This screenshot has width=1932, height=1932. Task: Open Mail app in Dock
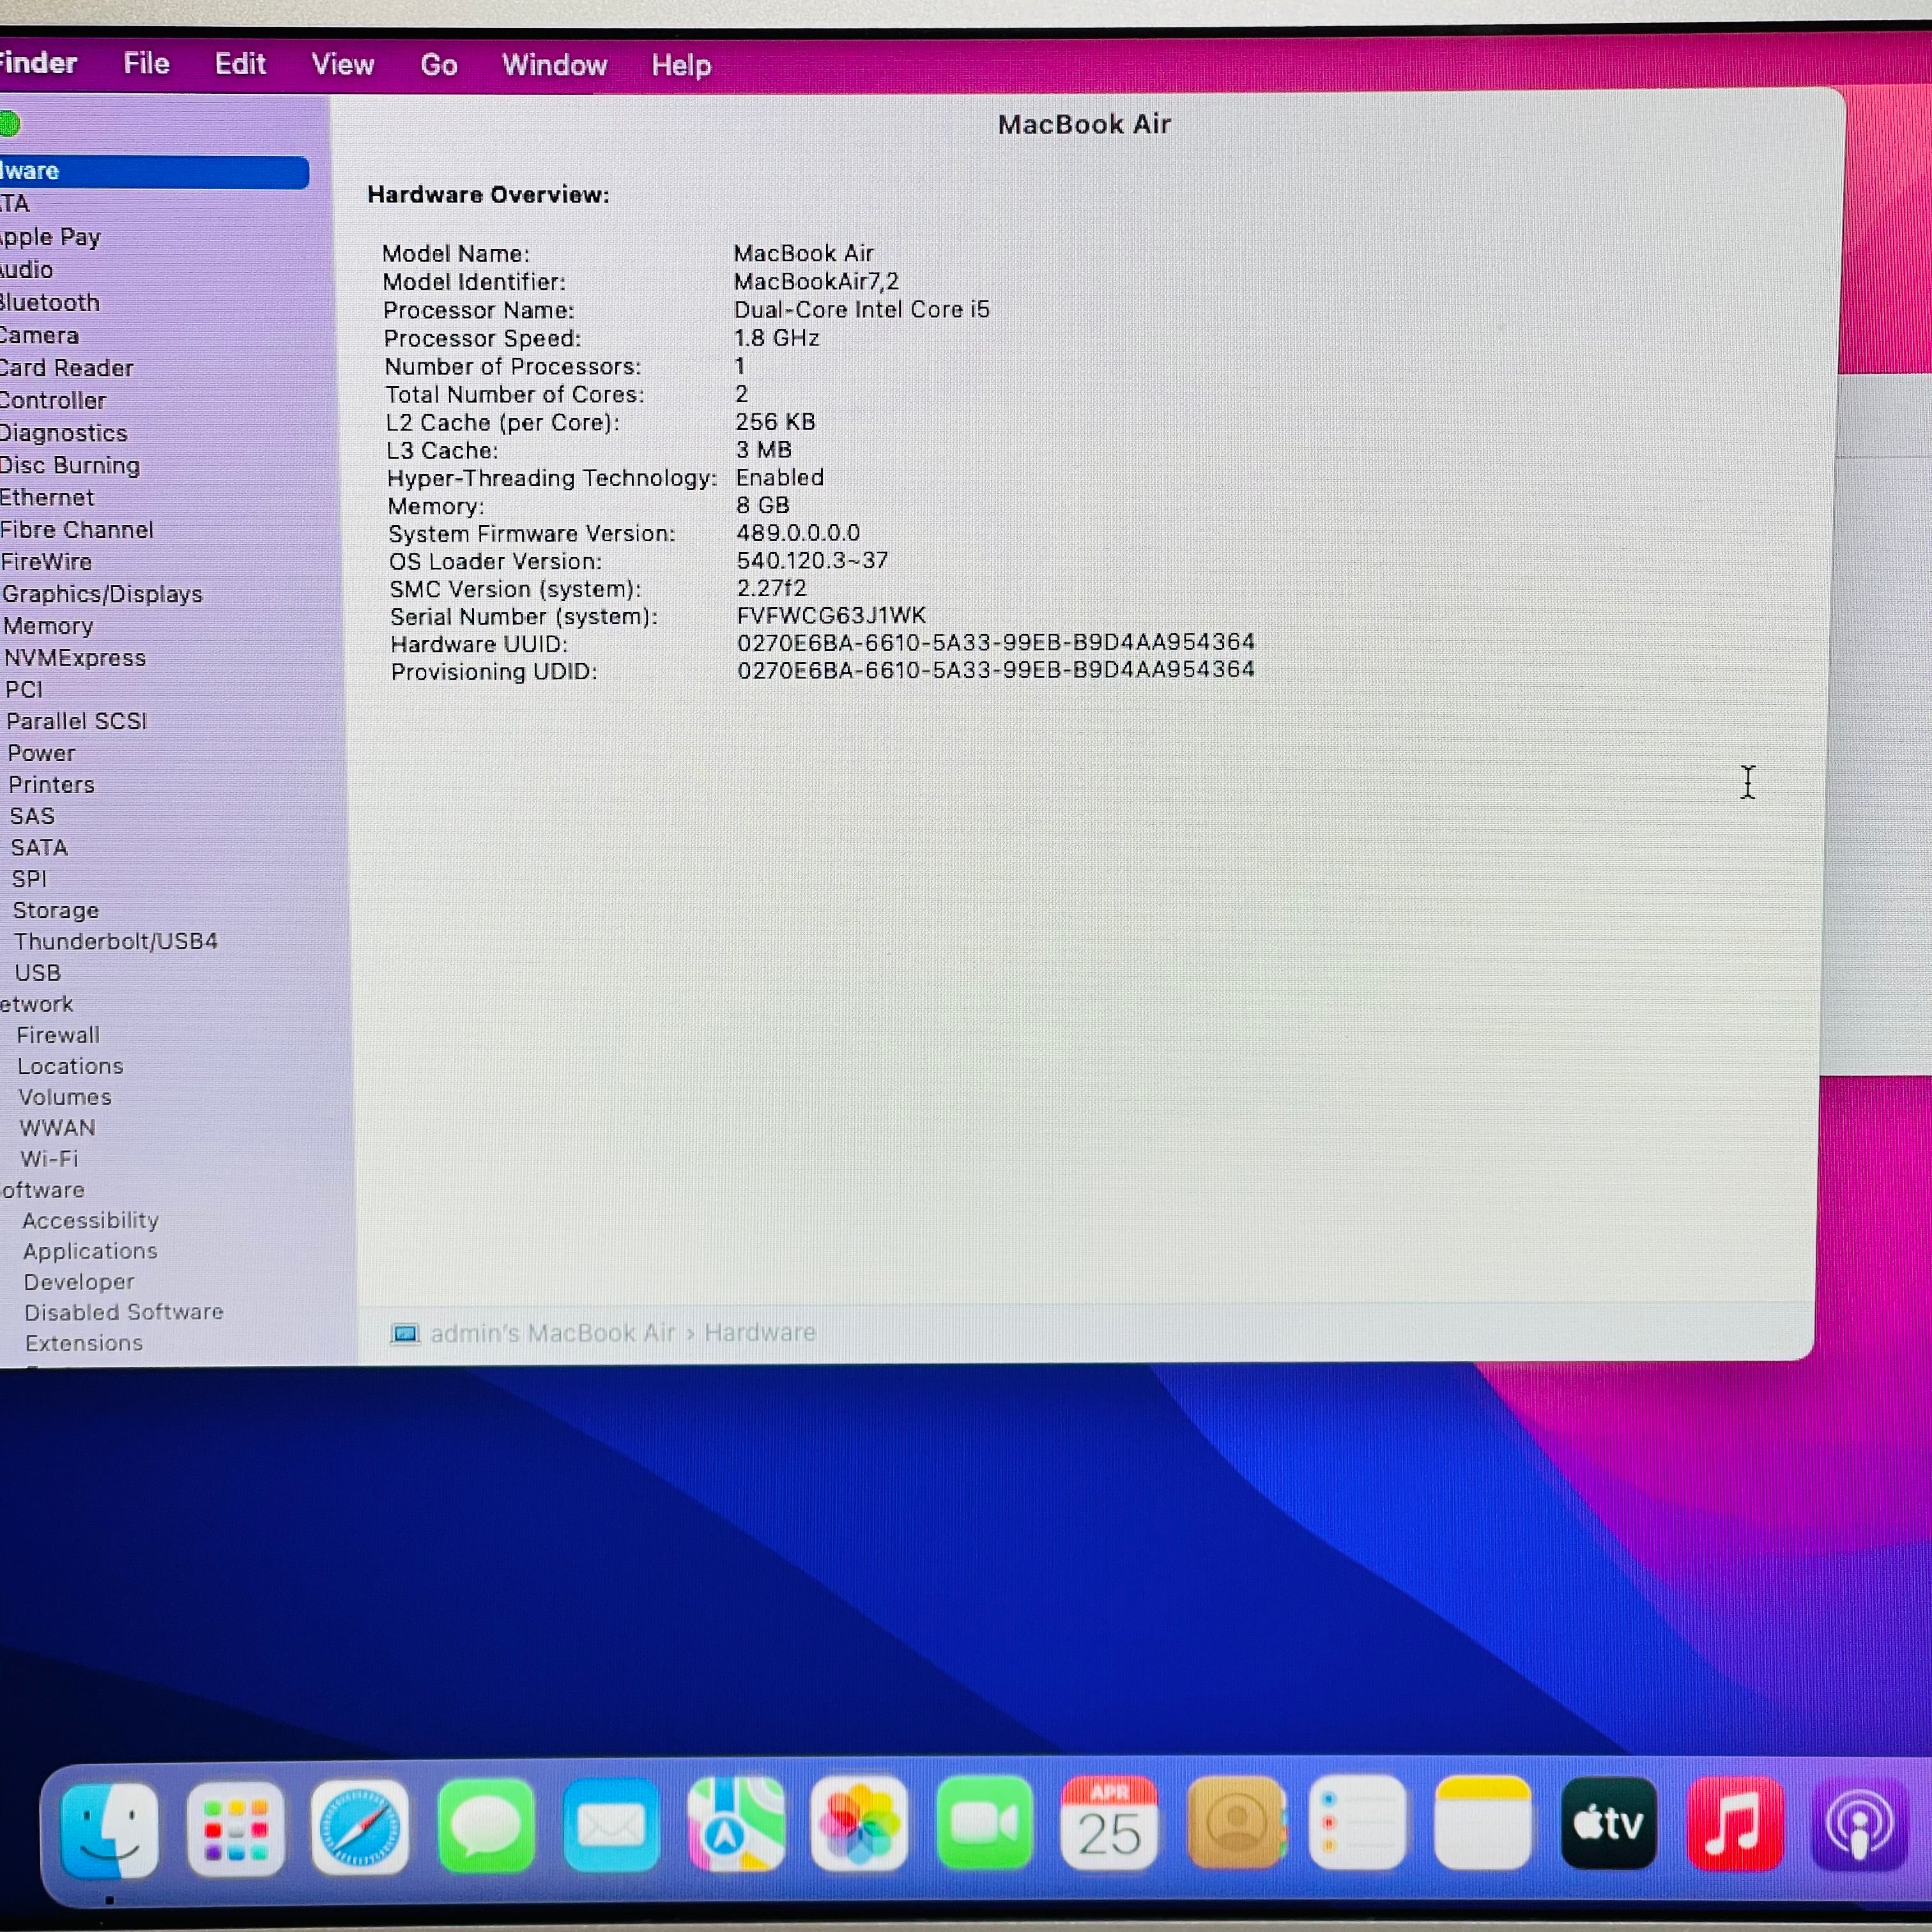(x=611, y=1826)
